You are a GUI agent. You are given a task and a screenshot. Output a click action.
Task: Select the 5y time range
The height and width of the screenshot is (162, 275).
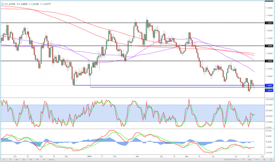(x=3, y=159)
